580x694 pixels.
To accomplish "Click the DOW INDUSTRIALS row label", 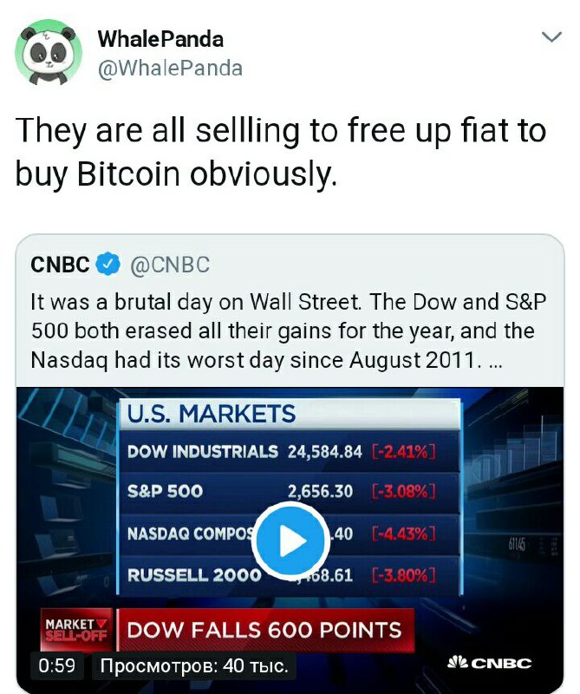I will pos(202,451).
